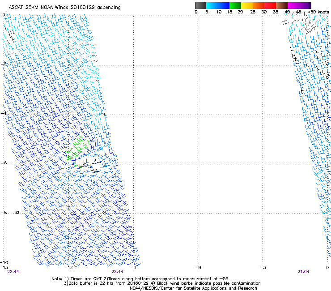Image resolution: width=331 pixels, height=291 pixels.
Task: Click the '-9' longitude axis label
Action: (133, 268)
